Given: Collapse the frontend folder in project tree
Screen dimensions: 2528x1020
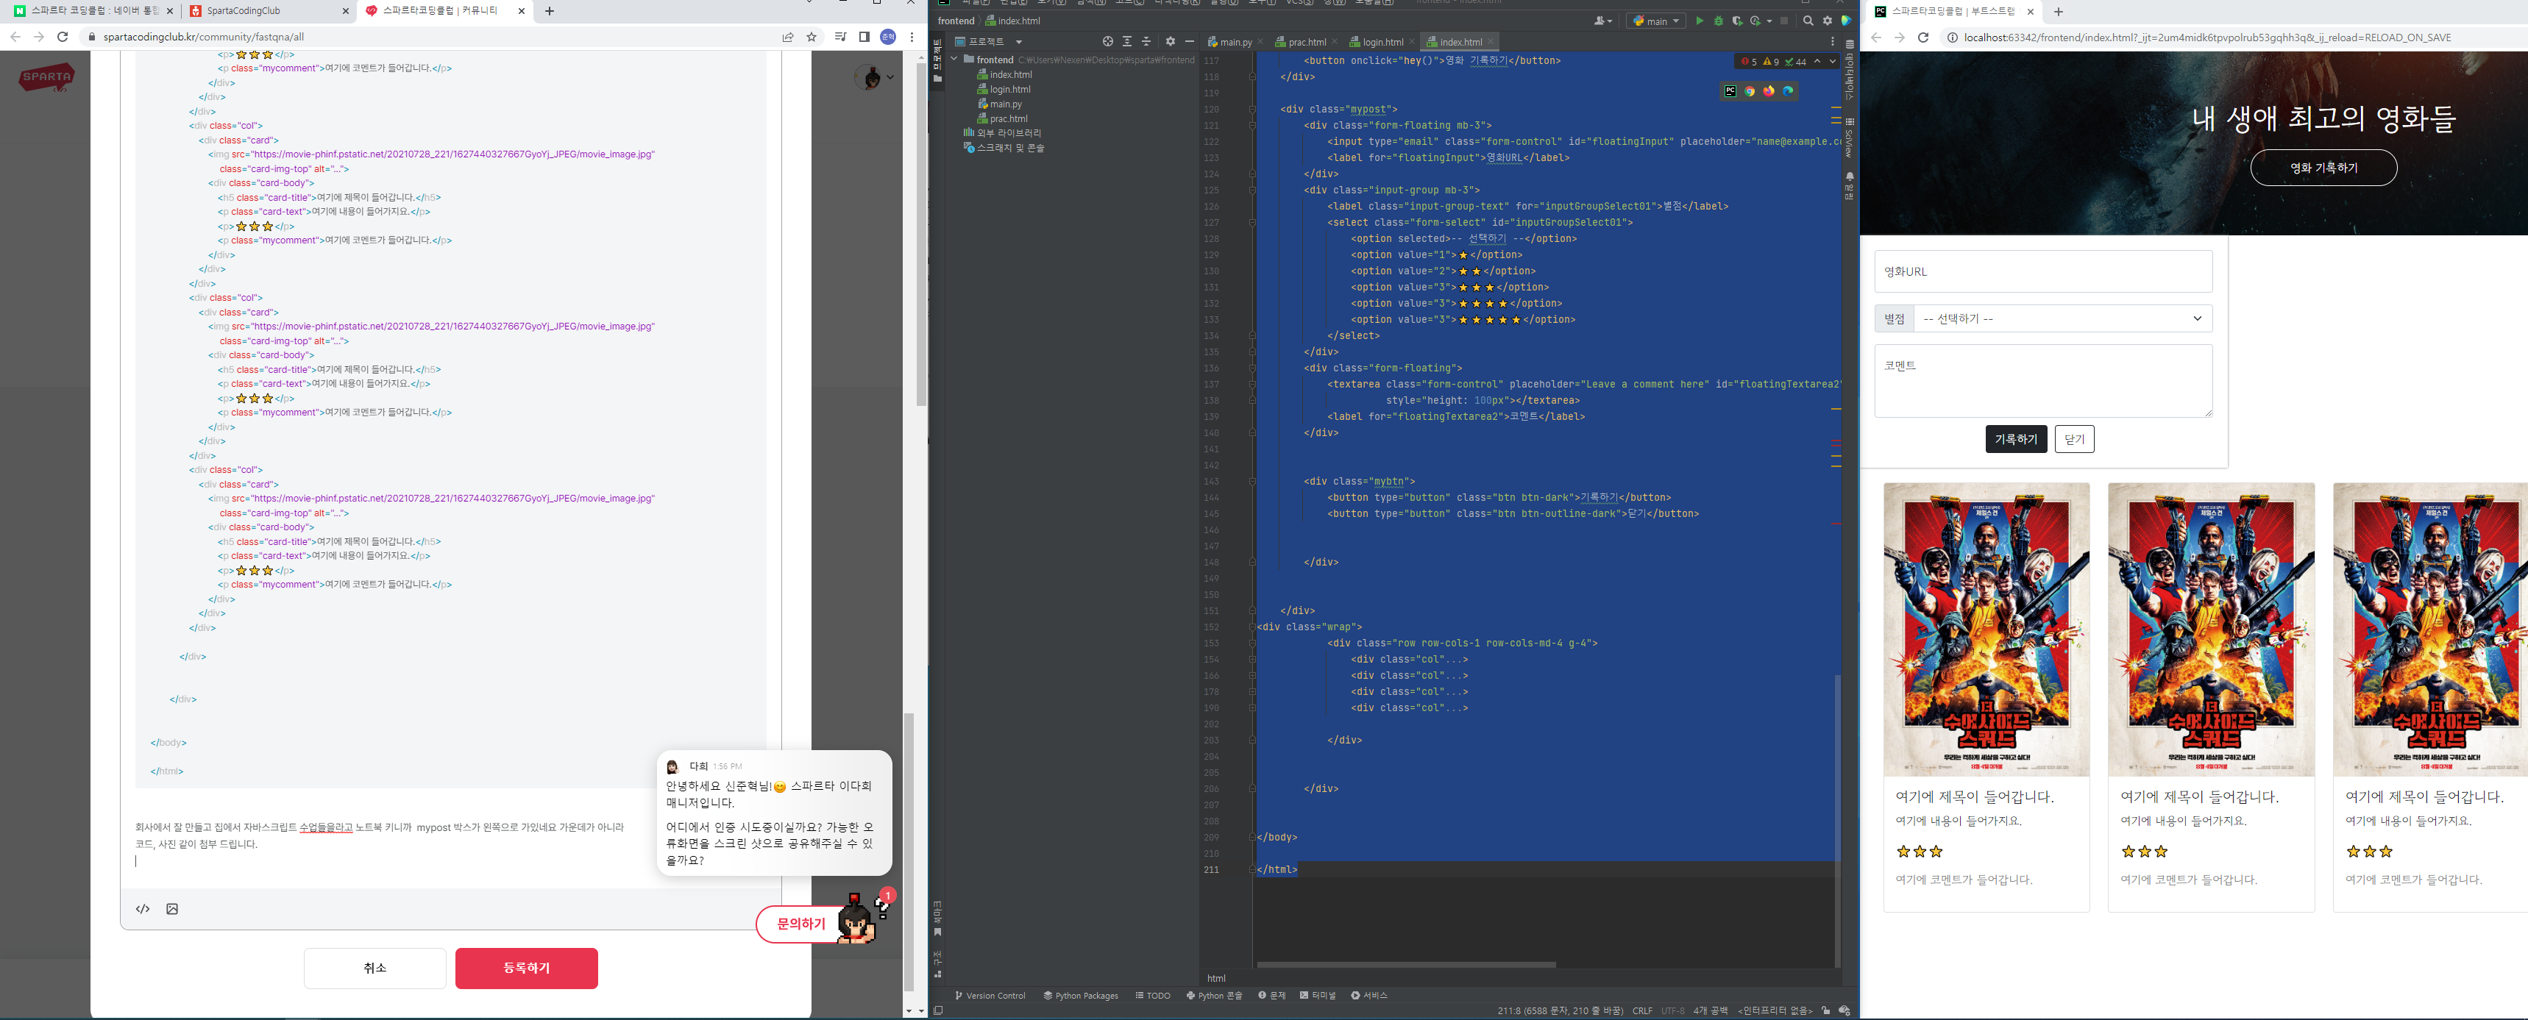Looking at the screenshot, I should tap(954, 59).
